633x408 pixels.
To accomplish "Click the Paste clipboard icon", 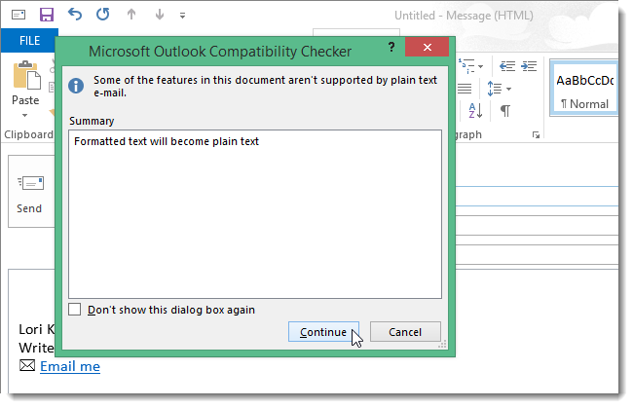I will click(x=26, y=75).
